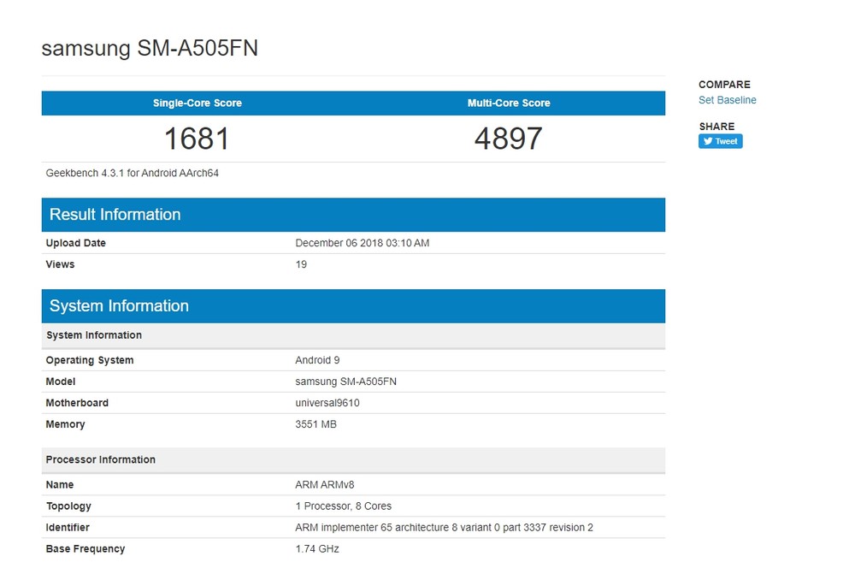Select the single-core value 1681
Screen dimensions: 855x568
click(x=197, y=139)
